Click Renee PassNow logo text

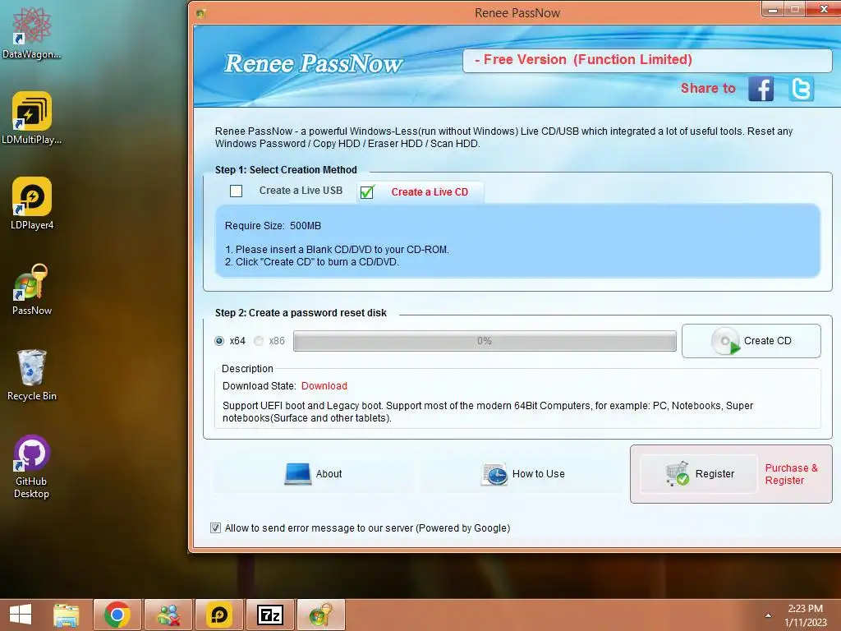pyautogui.click(x=313, y=63)
